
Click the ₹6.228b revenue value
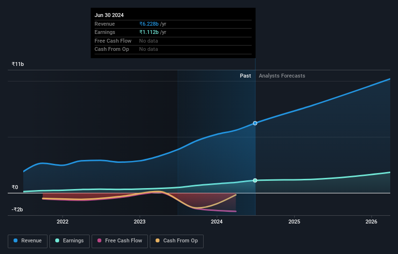(149, 24)
